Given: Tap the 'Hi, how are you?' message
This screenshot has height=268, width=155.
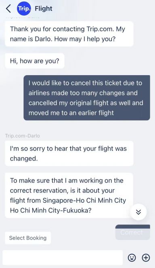Looking at the screenshot, I should tap(35, 61).
